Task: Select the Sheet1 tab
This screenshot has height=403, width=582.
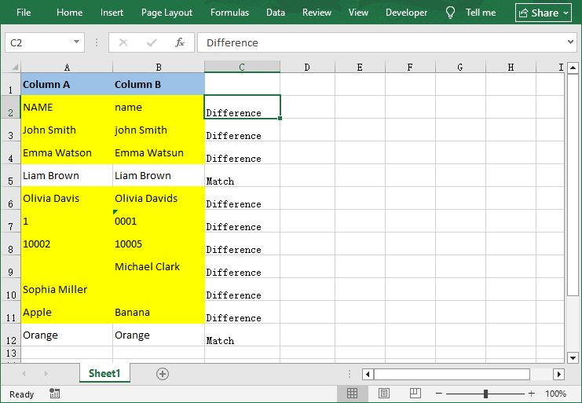Action: pos(104,374)
